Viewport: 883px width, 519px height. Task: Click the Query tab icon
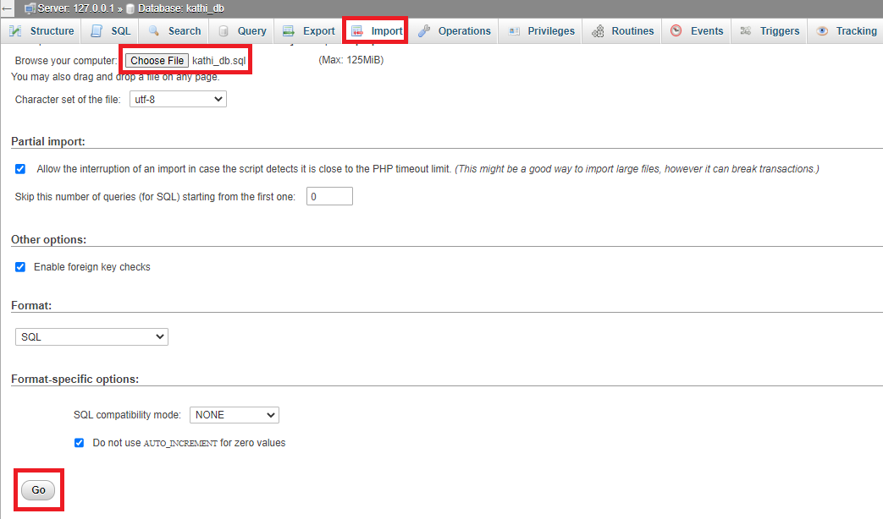224,31
